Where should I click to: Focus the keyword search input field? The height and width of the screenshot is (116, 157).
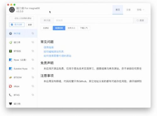pos(93,20)
